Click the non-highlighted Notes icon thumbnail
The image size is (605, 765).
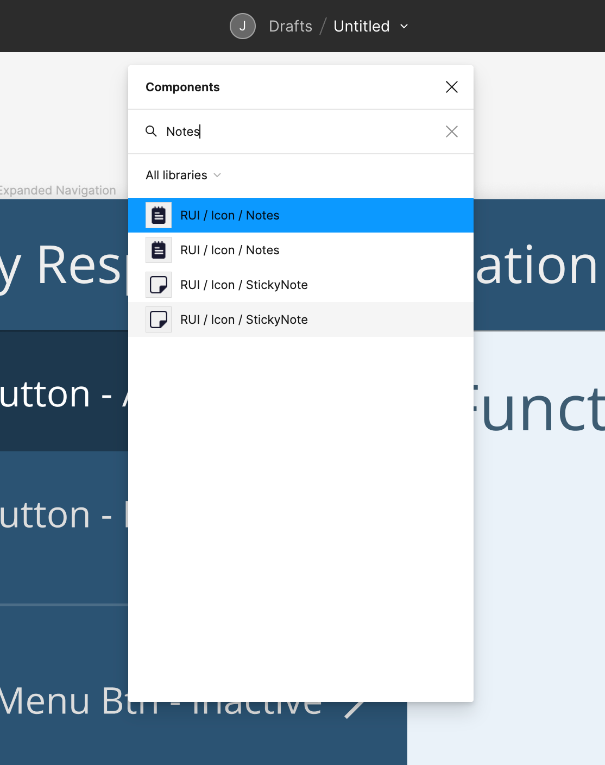click(x=159, y=250)
